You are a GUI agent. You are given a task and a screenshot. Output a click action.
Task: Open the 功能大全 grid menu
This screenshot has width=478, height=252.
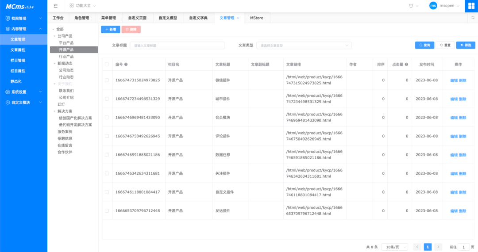point(82,6)
